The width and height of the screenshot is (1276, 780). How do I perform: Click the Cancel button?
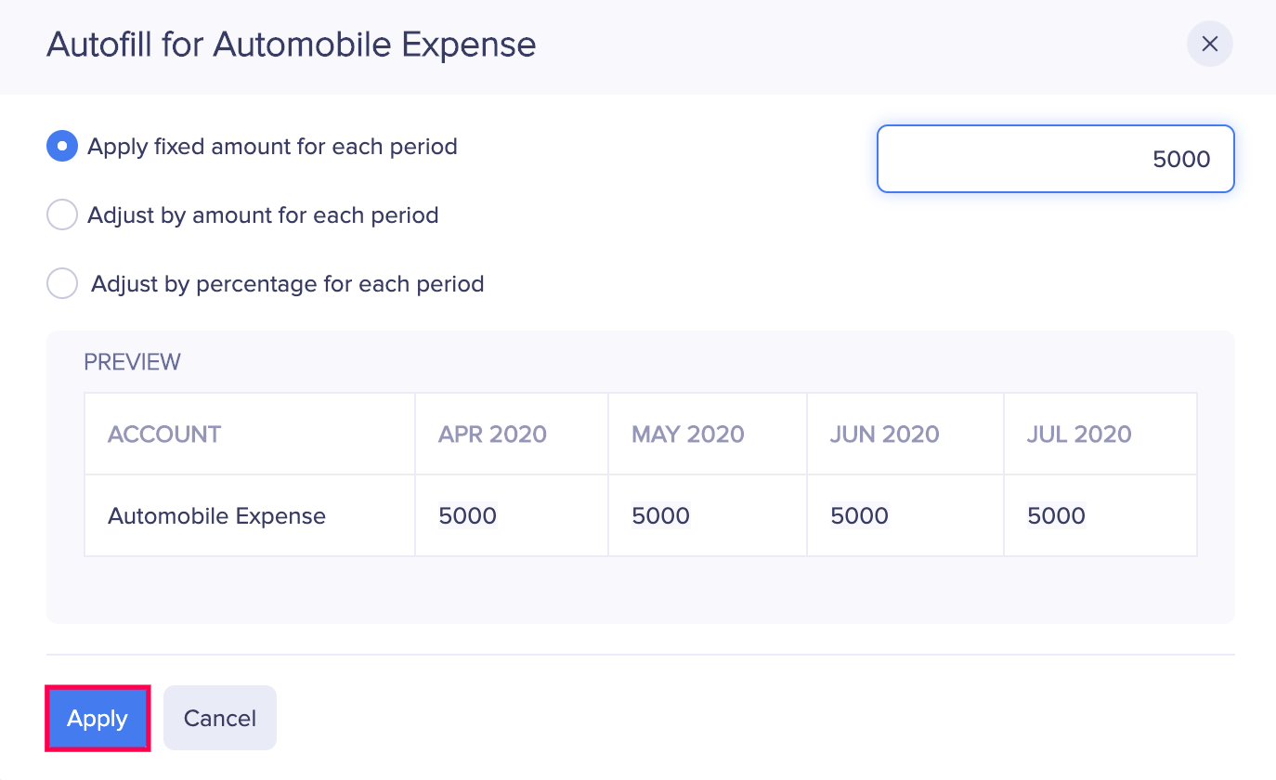tap(219, 717)
